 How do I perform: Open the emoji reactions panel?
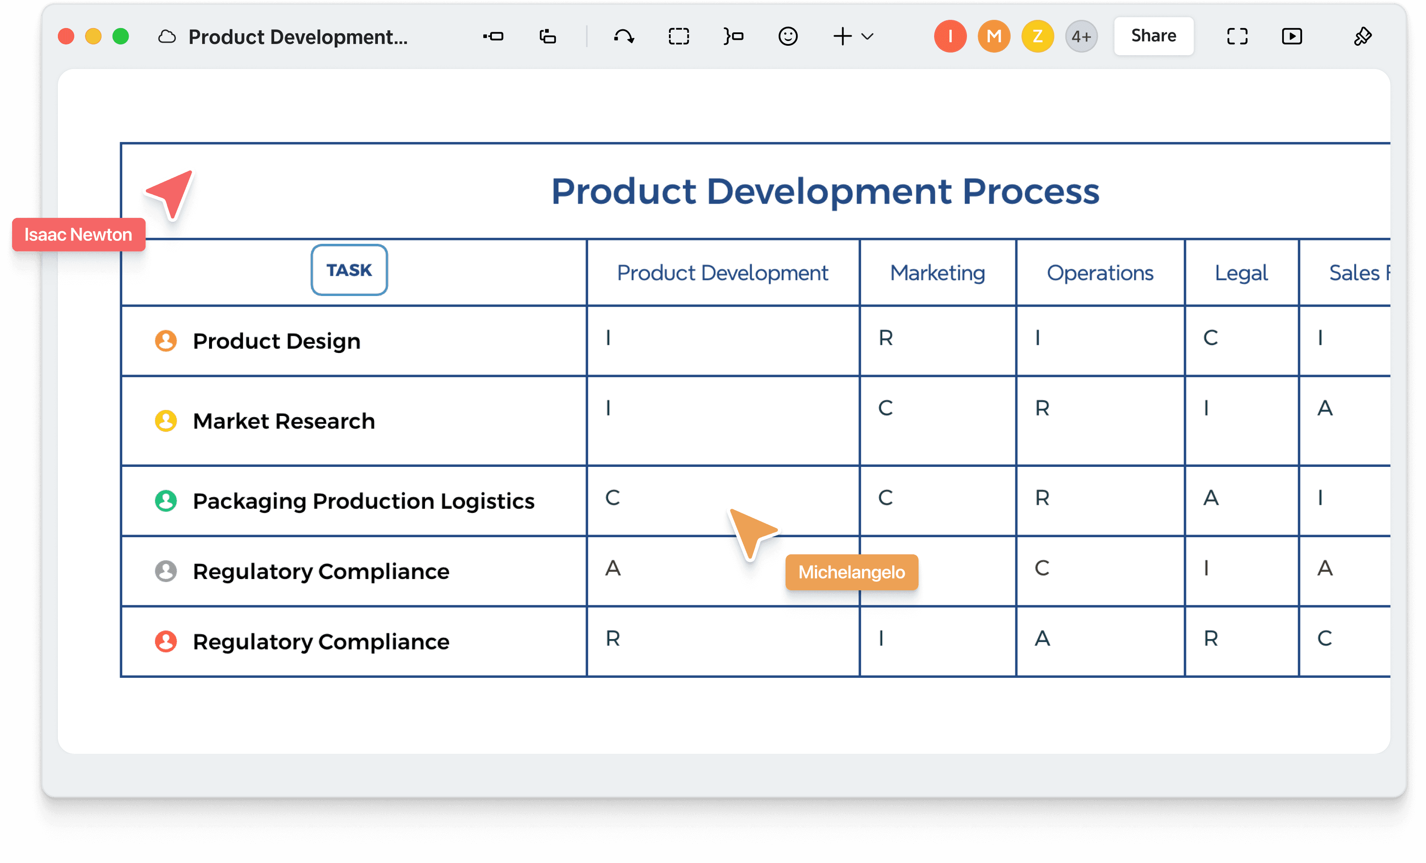point(787,36)
